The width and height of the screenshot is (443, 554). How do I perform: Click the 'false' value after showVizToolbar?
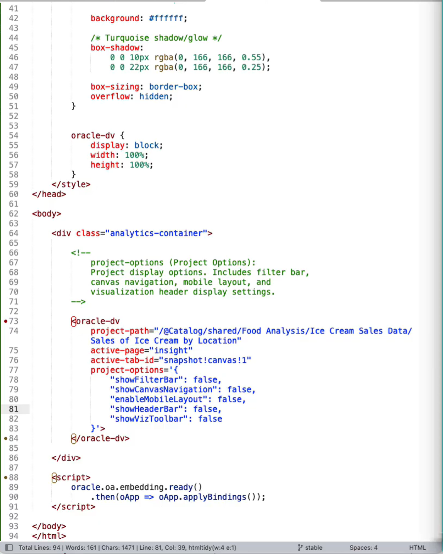[x=210, y=419]
